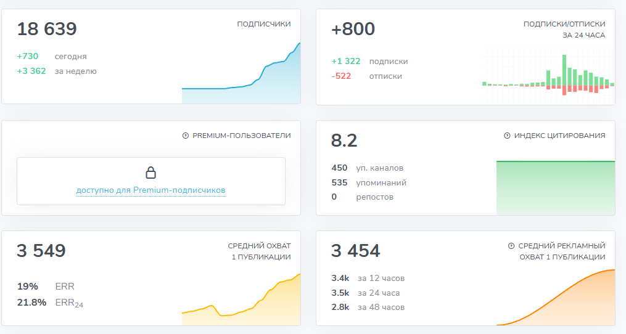
Task: Click the 3.4k за 12 часов row
Action: [368, 278]
